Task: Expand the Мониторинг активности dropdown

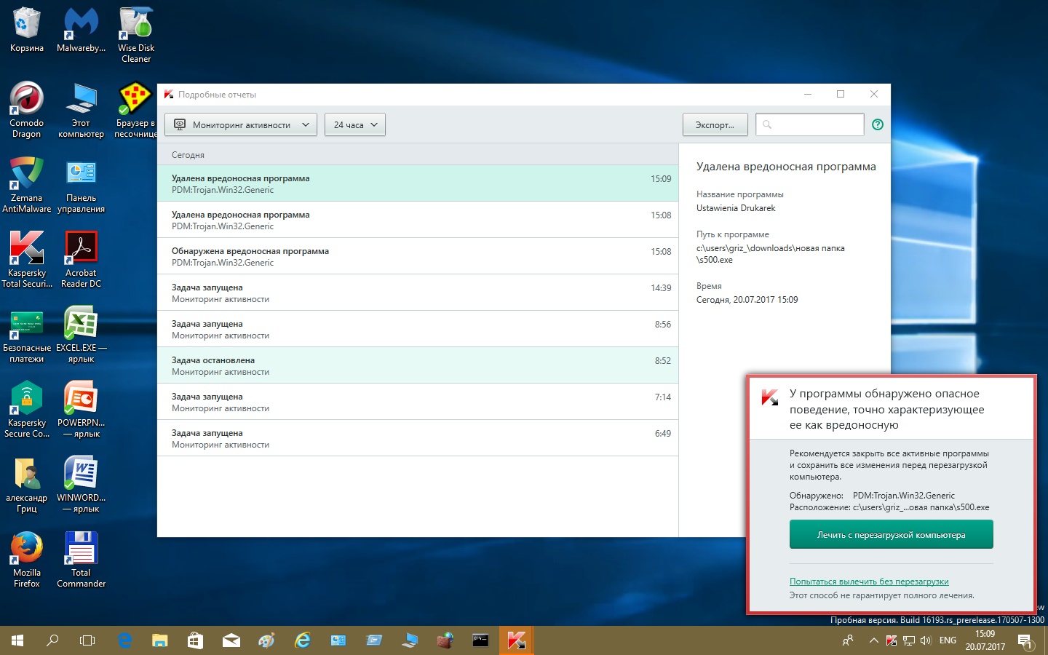Action: (x=241, y=124)
